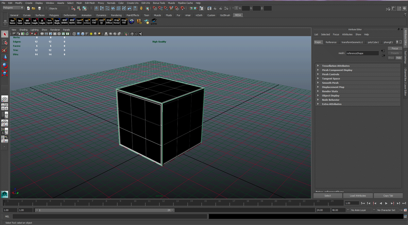Image resolution: width=408 pixels, height=225 pixels.
Task: Choose the Rotate tool in the toolbox
Action: (x=5, y=66)
